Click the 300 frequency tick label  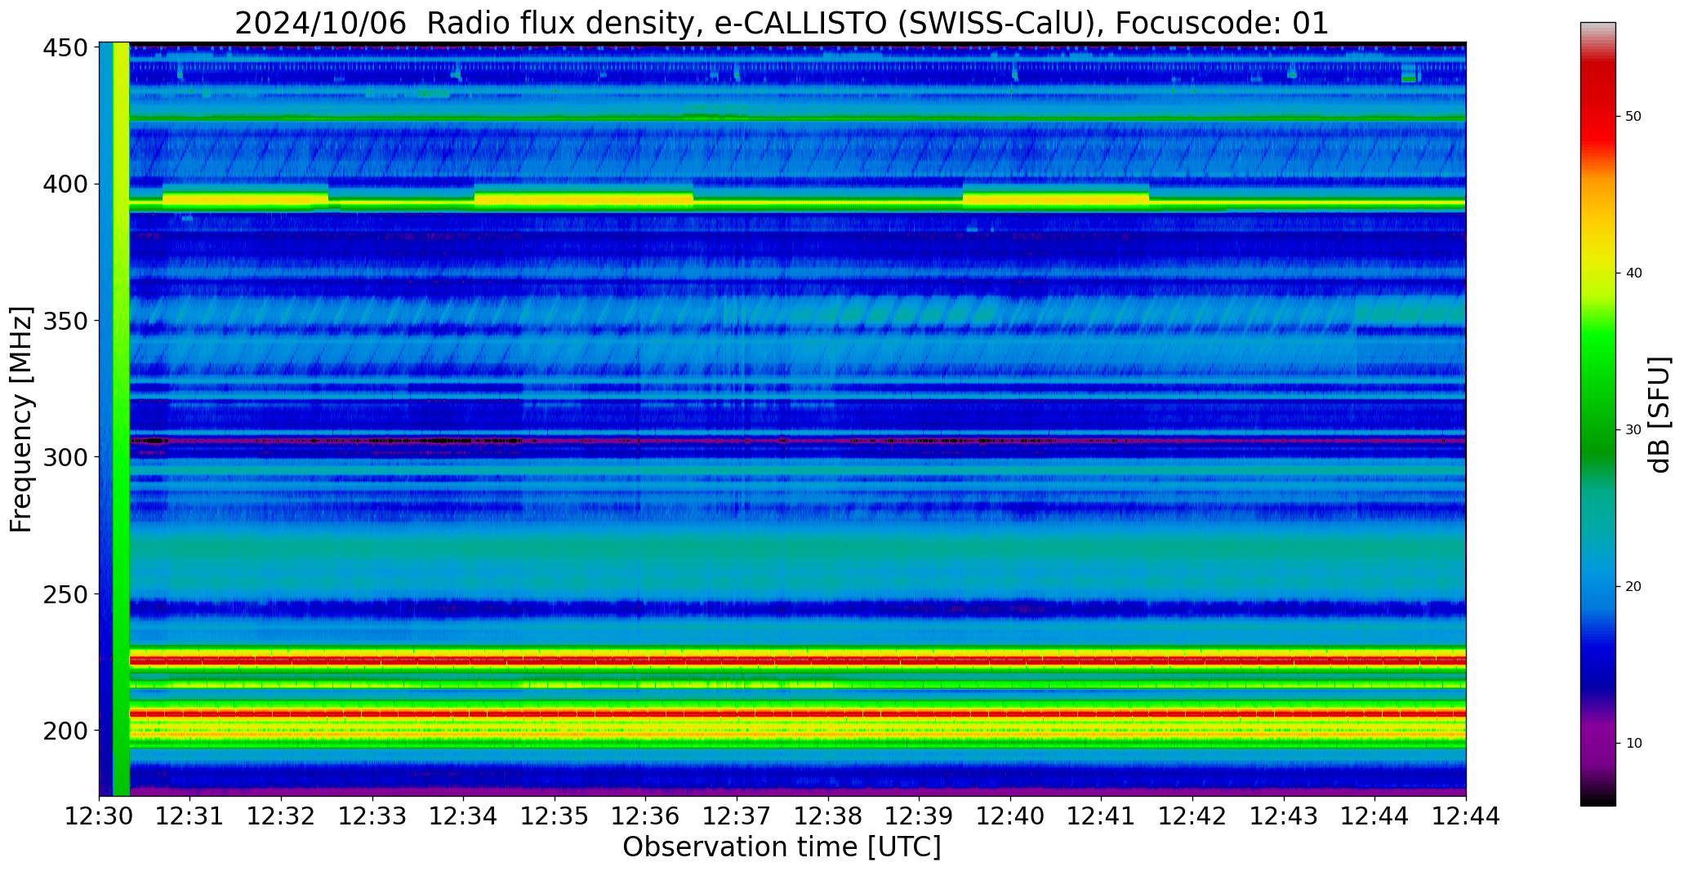coord(65,457)
